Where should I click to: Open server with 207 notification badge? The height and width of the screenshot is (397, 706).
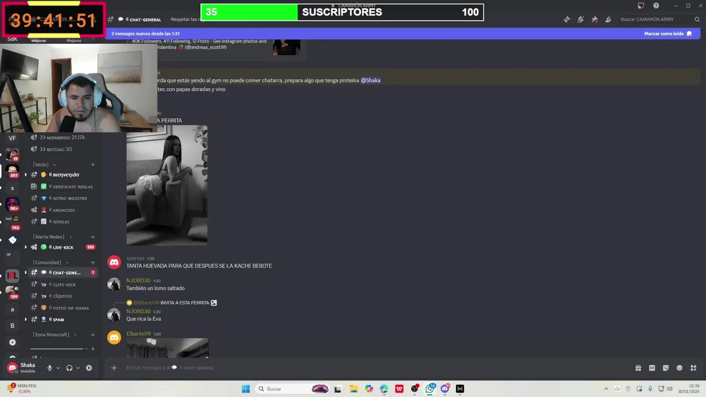12,170
